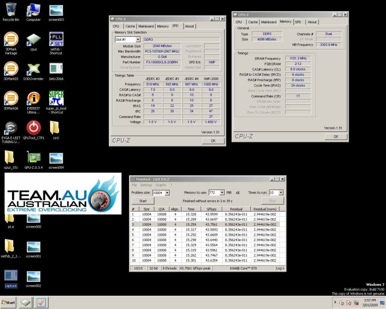Open the EVEREST Ultimate shortcut
386x309 pixels.
pos(34,103)
